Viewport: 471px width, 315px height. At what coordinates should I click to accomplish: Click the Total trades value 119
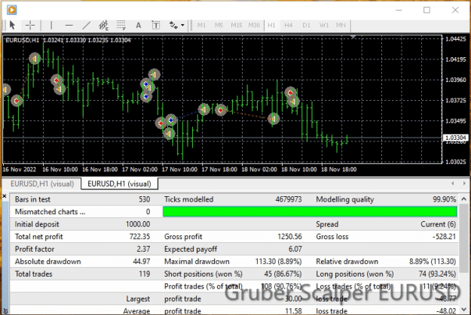pos(145,274)
